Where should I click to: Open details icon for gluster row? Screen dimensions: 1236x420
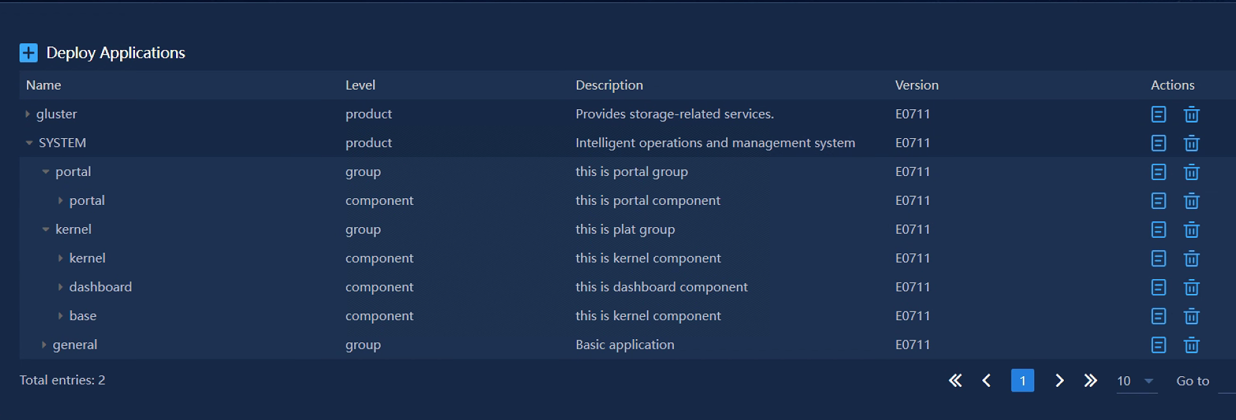[1158, 115]
